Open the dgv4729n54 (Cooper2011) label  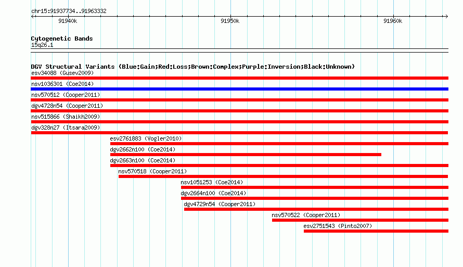(220, 204)
